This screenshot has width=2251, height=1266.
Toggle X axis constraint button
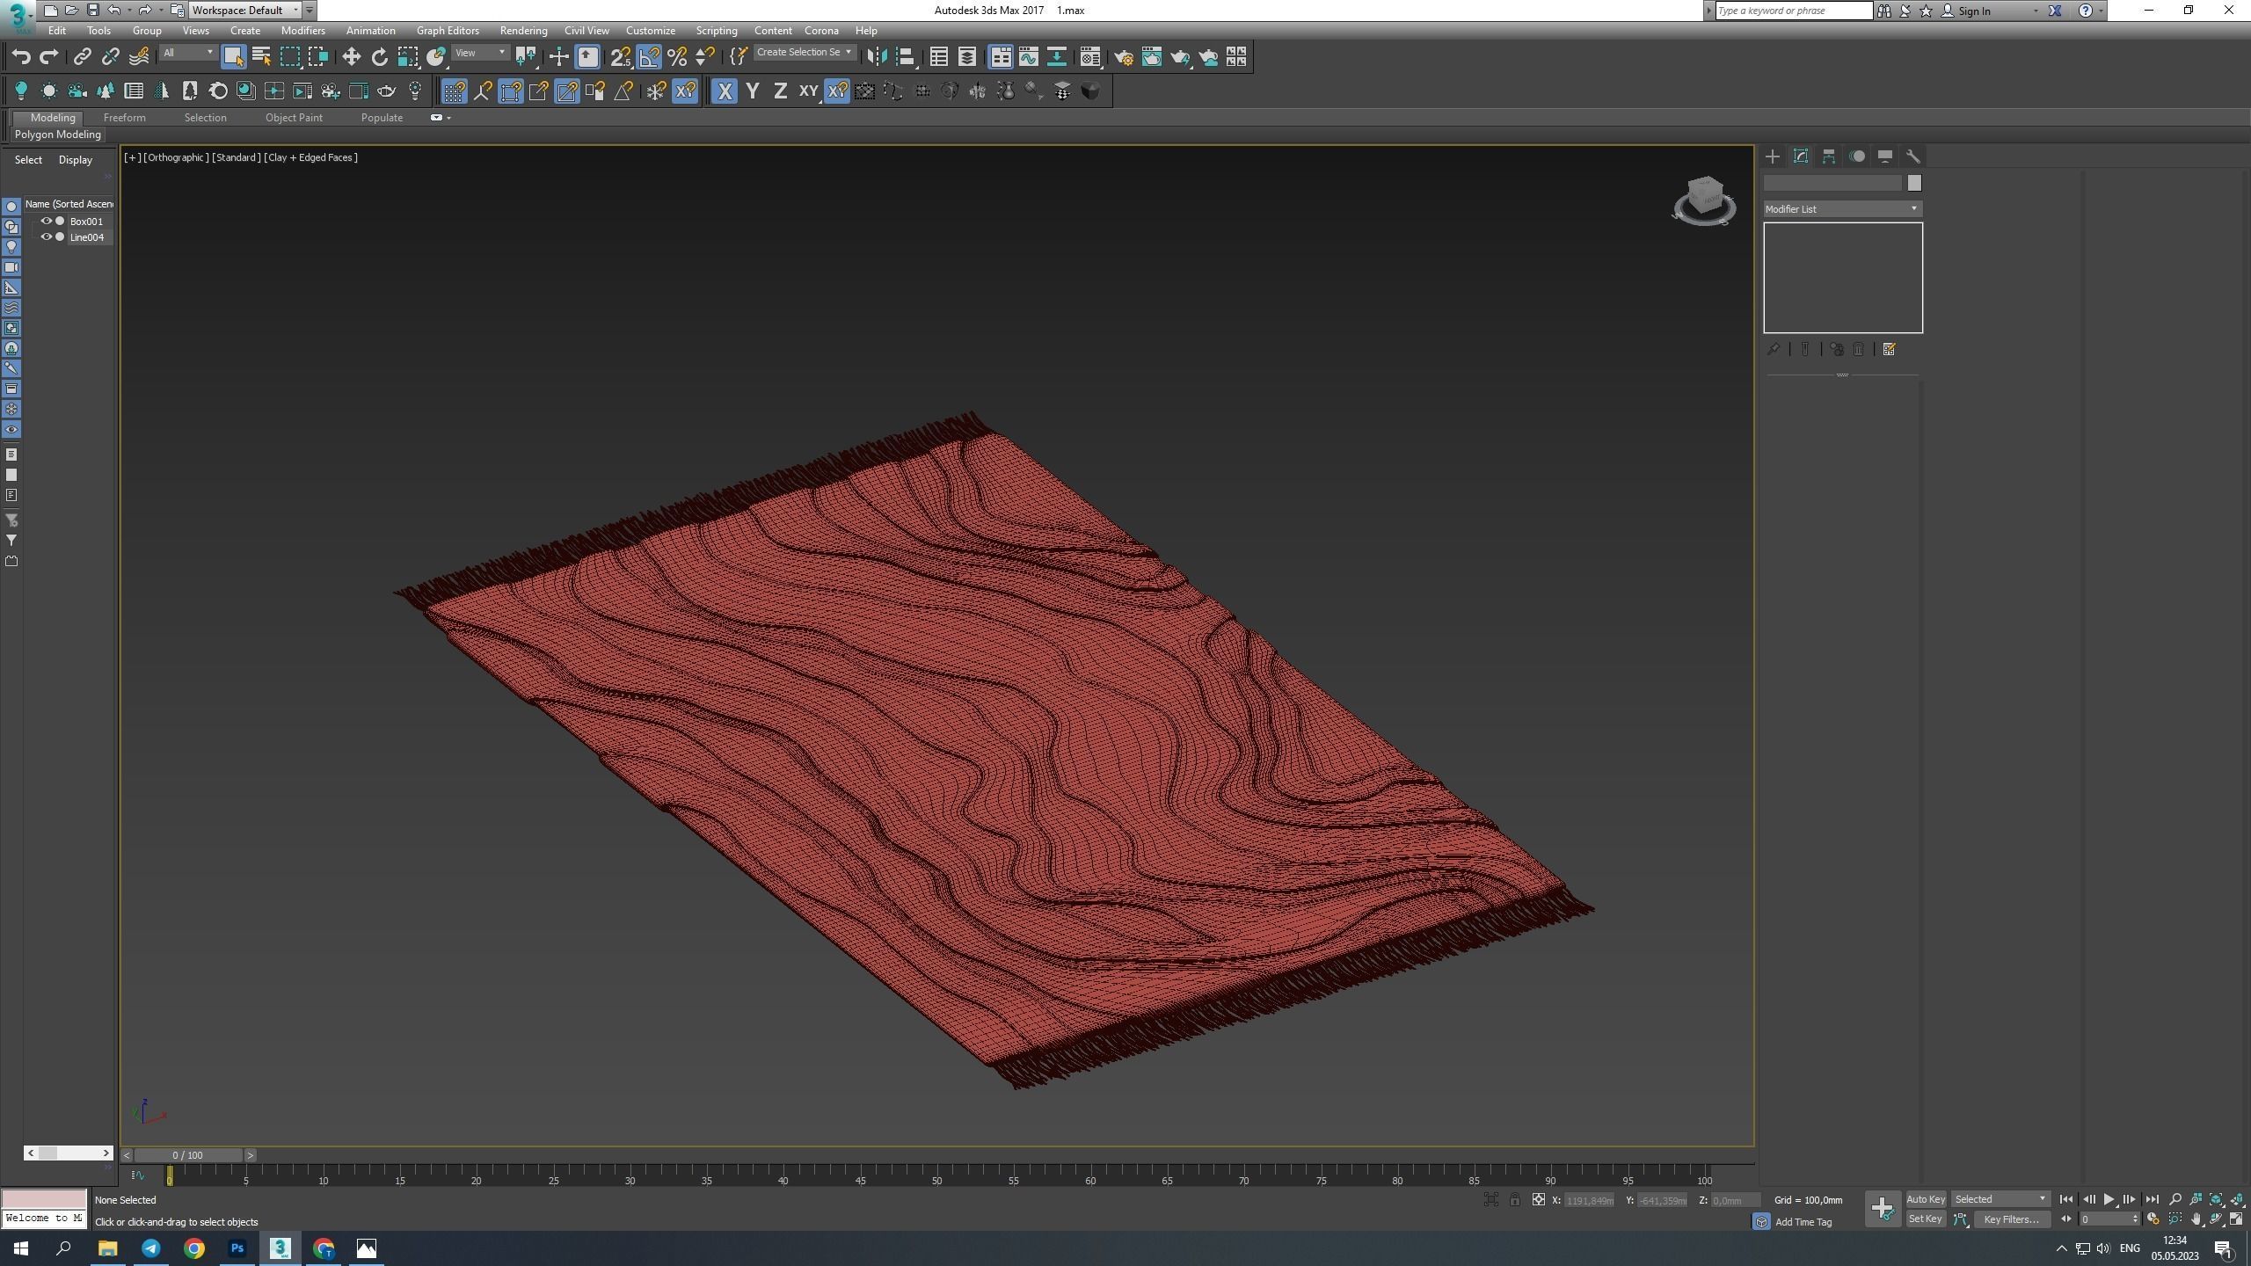pos(725,91)
